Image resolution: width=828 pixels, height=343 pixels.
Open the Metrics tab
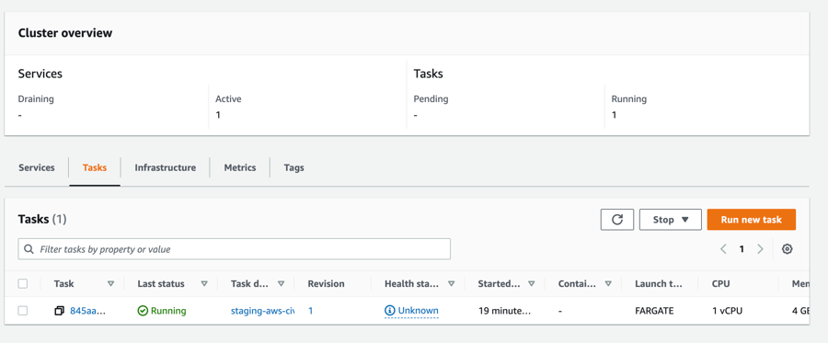[x=240, y=167]
